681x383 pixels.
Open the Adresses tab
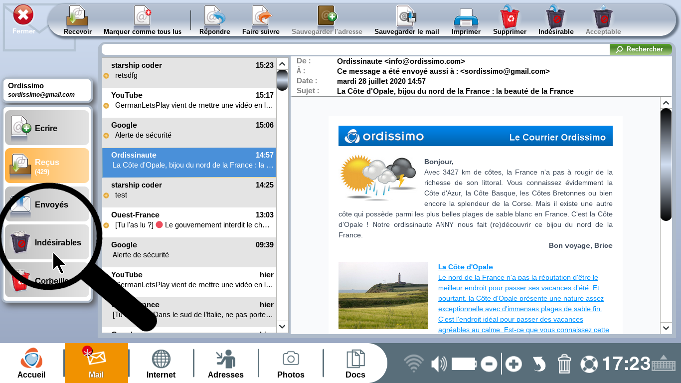226,363
